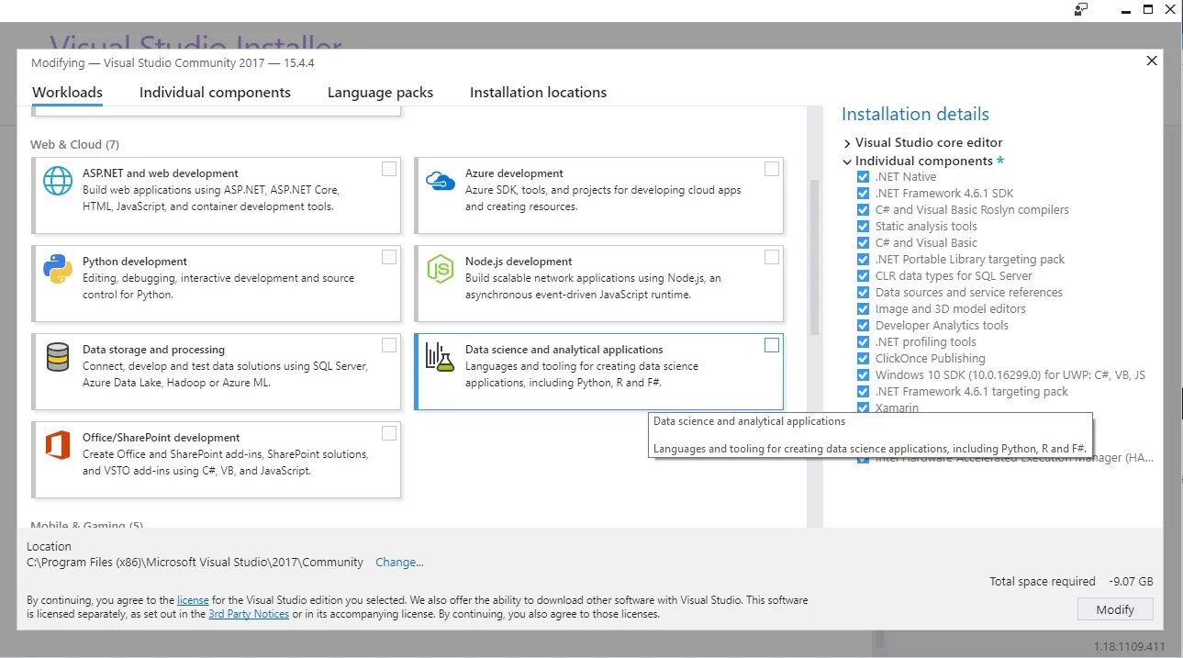Open the Individual components tab
This screenshot has width=1183, height=658.
pos(215,93)
